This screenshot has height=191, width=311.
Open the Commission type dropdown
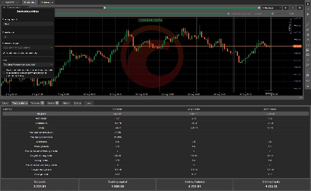pos(28,47)
